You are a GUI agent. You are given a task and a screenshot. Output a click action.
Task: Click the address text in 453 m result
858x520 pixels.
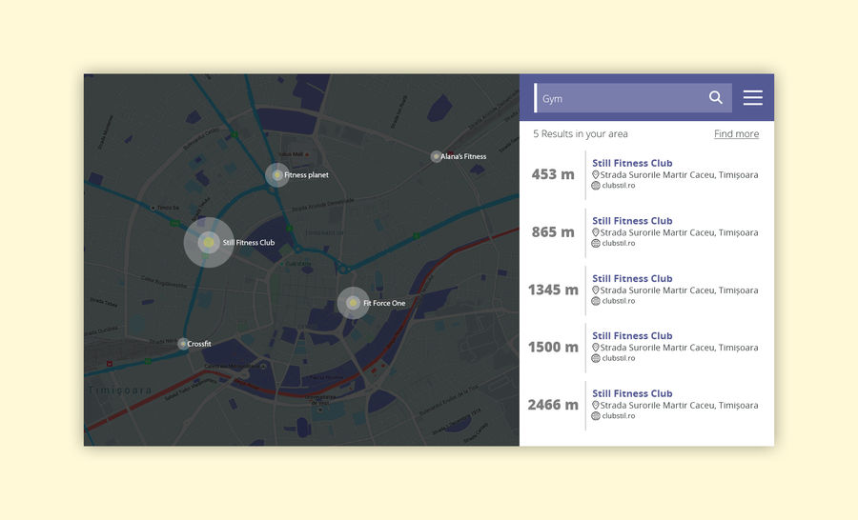coord(679,175)
